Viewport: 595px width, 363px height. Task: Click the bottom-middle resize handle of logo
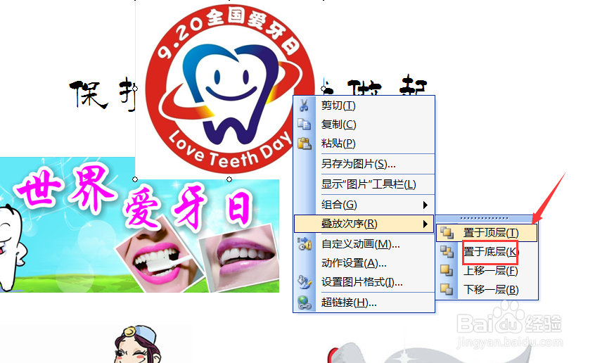click(x=229, y=179)
